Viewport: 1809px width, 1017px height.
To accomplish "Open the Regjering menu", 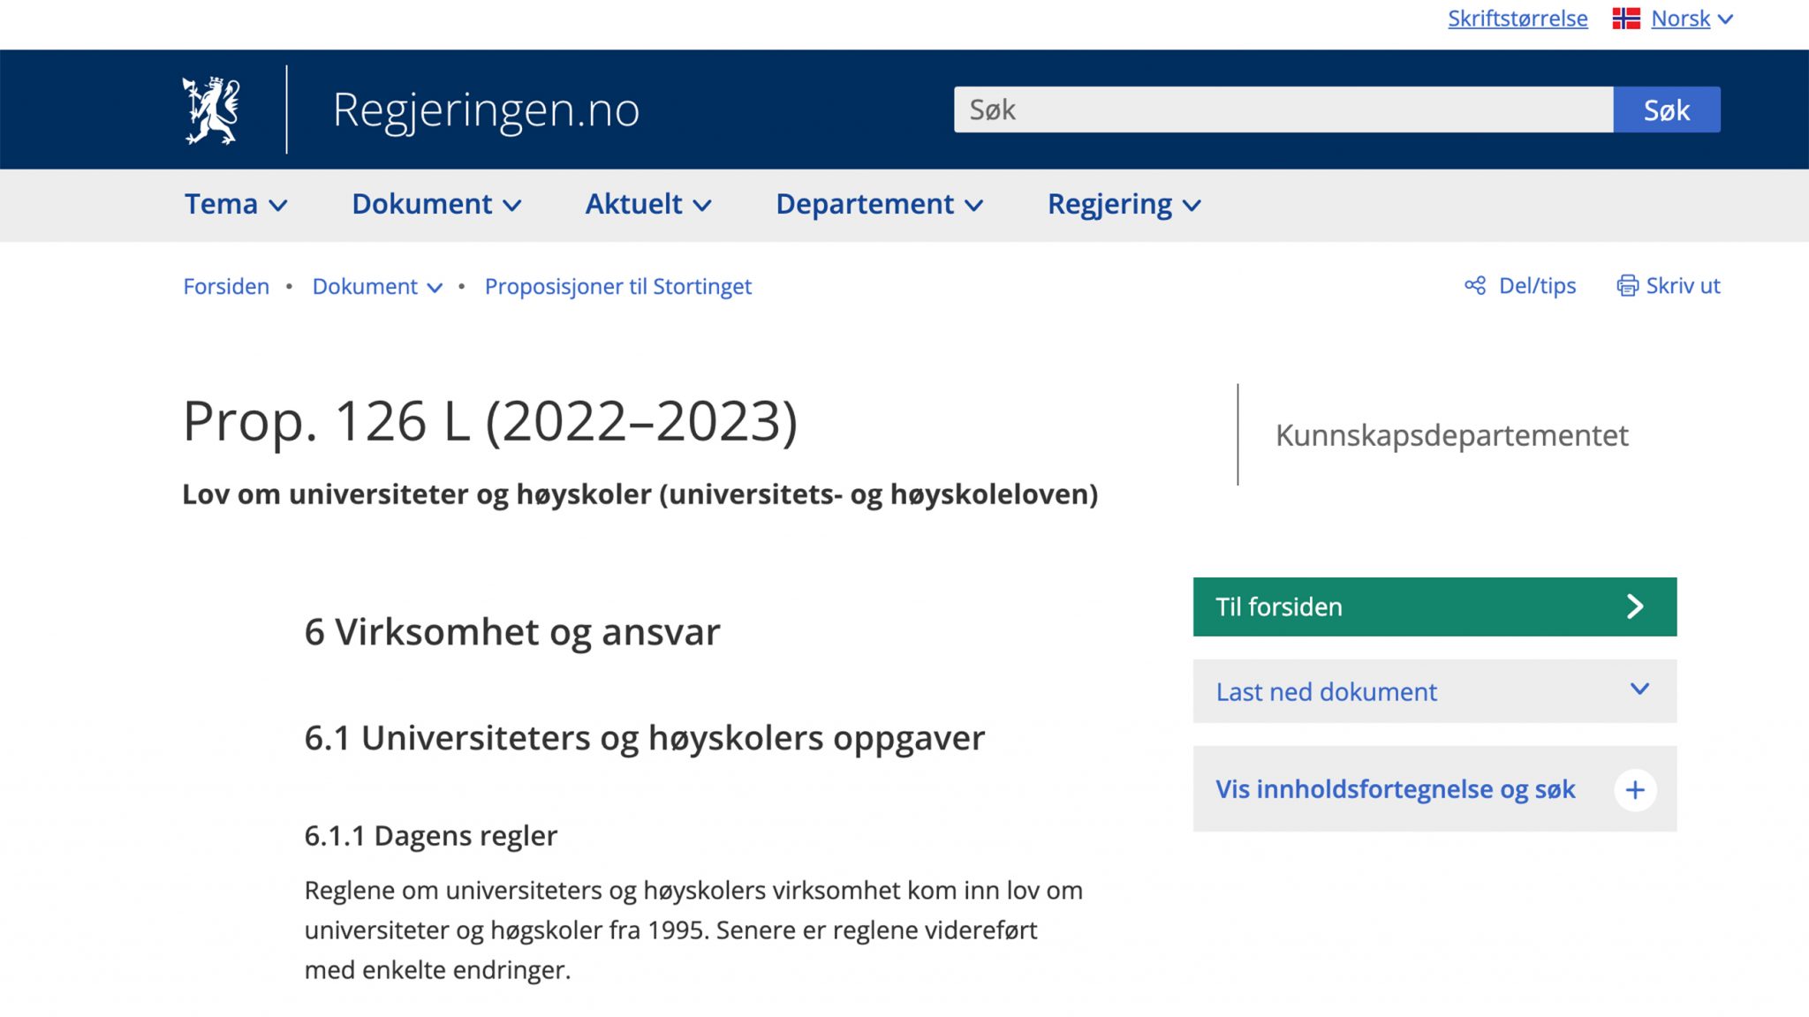I will [x=1124, y=205].
